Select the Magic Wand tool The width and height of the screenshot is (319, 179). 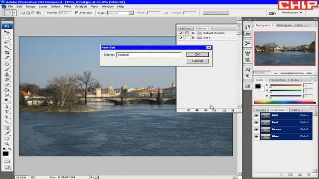click(x=7, y=48)
